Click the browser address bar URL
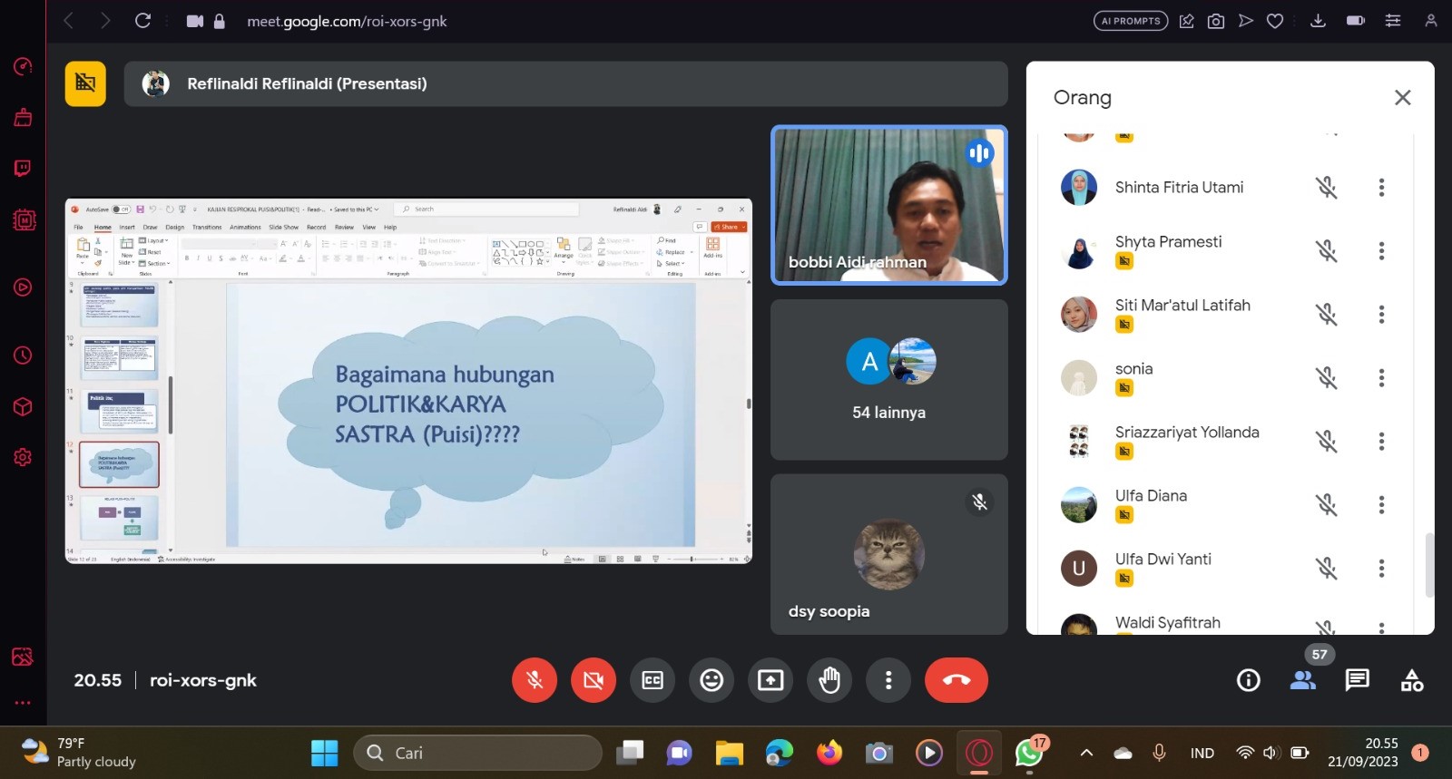This screenshot has width=1452, height=779. tap(347, 21)
